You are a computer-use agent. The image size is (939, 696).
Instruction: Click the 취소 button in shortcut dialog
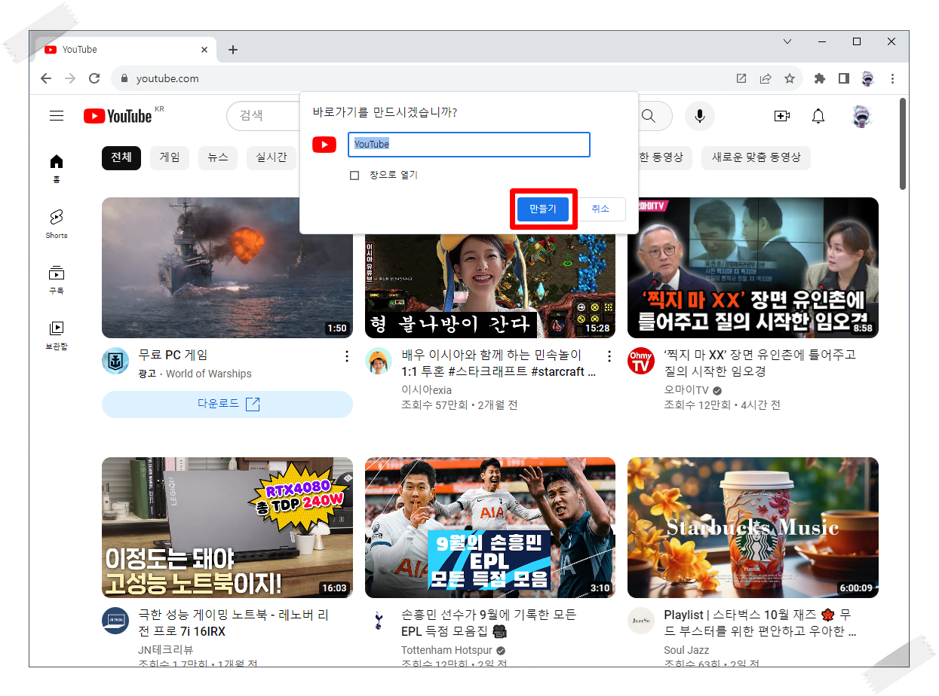(600, 209)
